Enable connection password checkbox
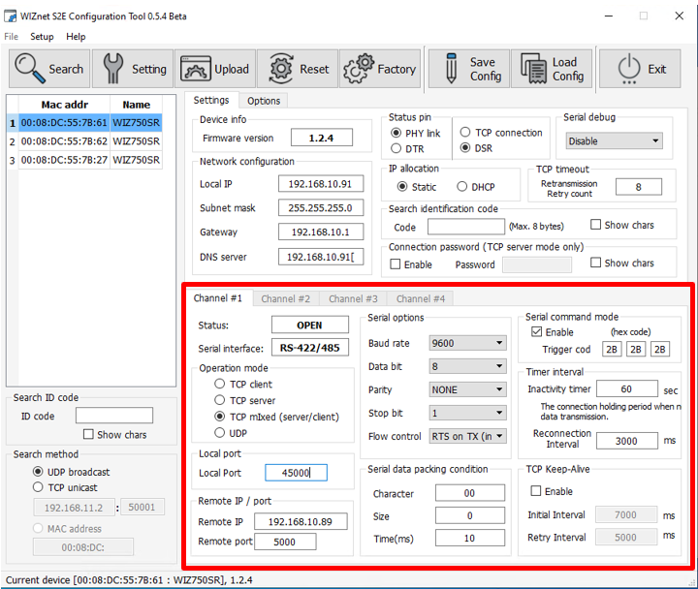Screen dimensions: 698x589 coord(396,264)
